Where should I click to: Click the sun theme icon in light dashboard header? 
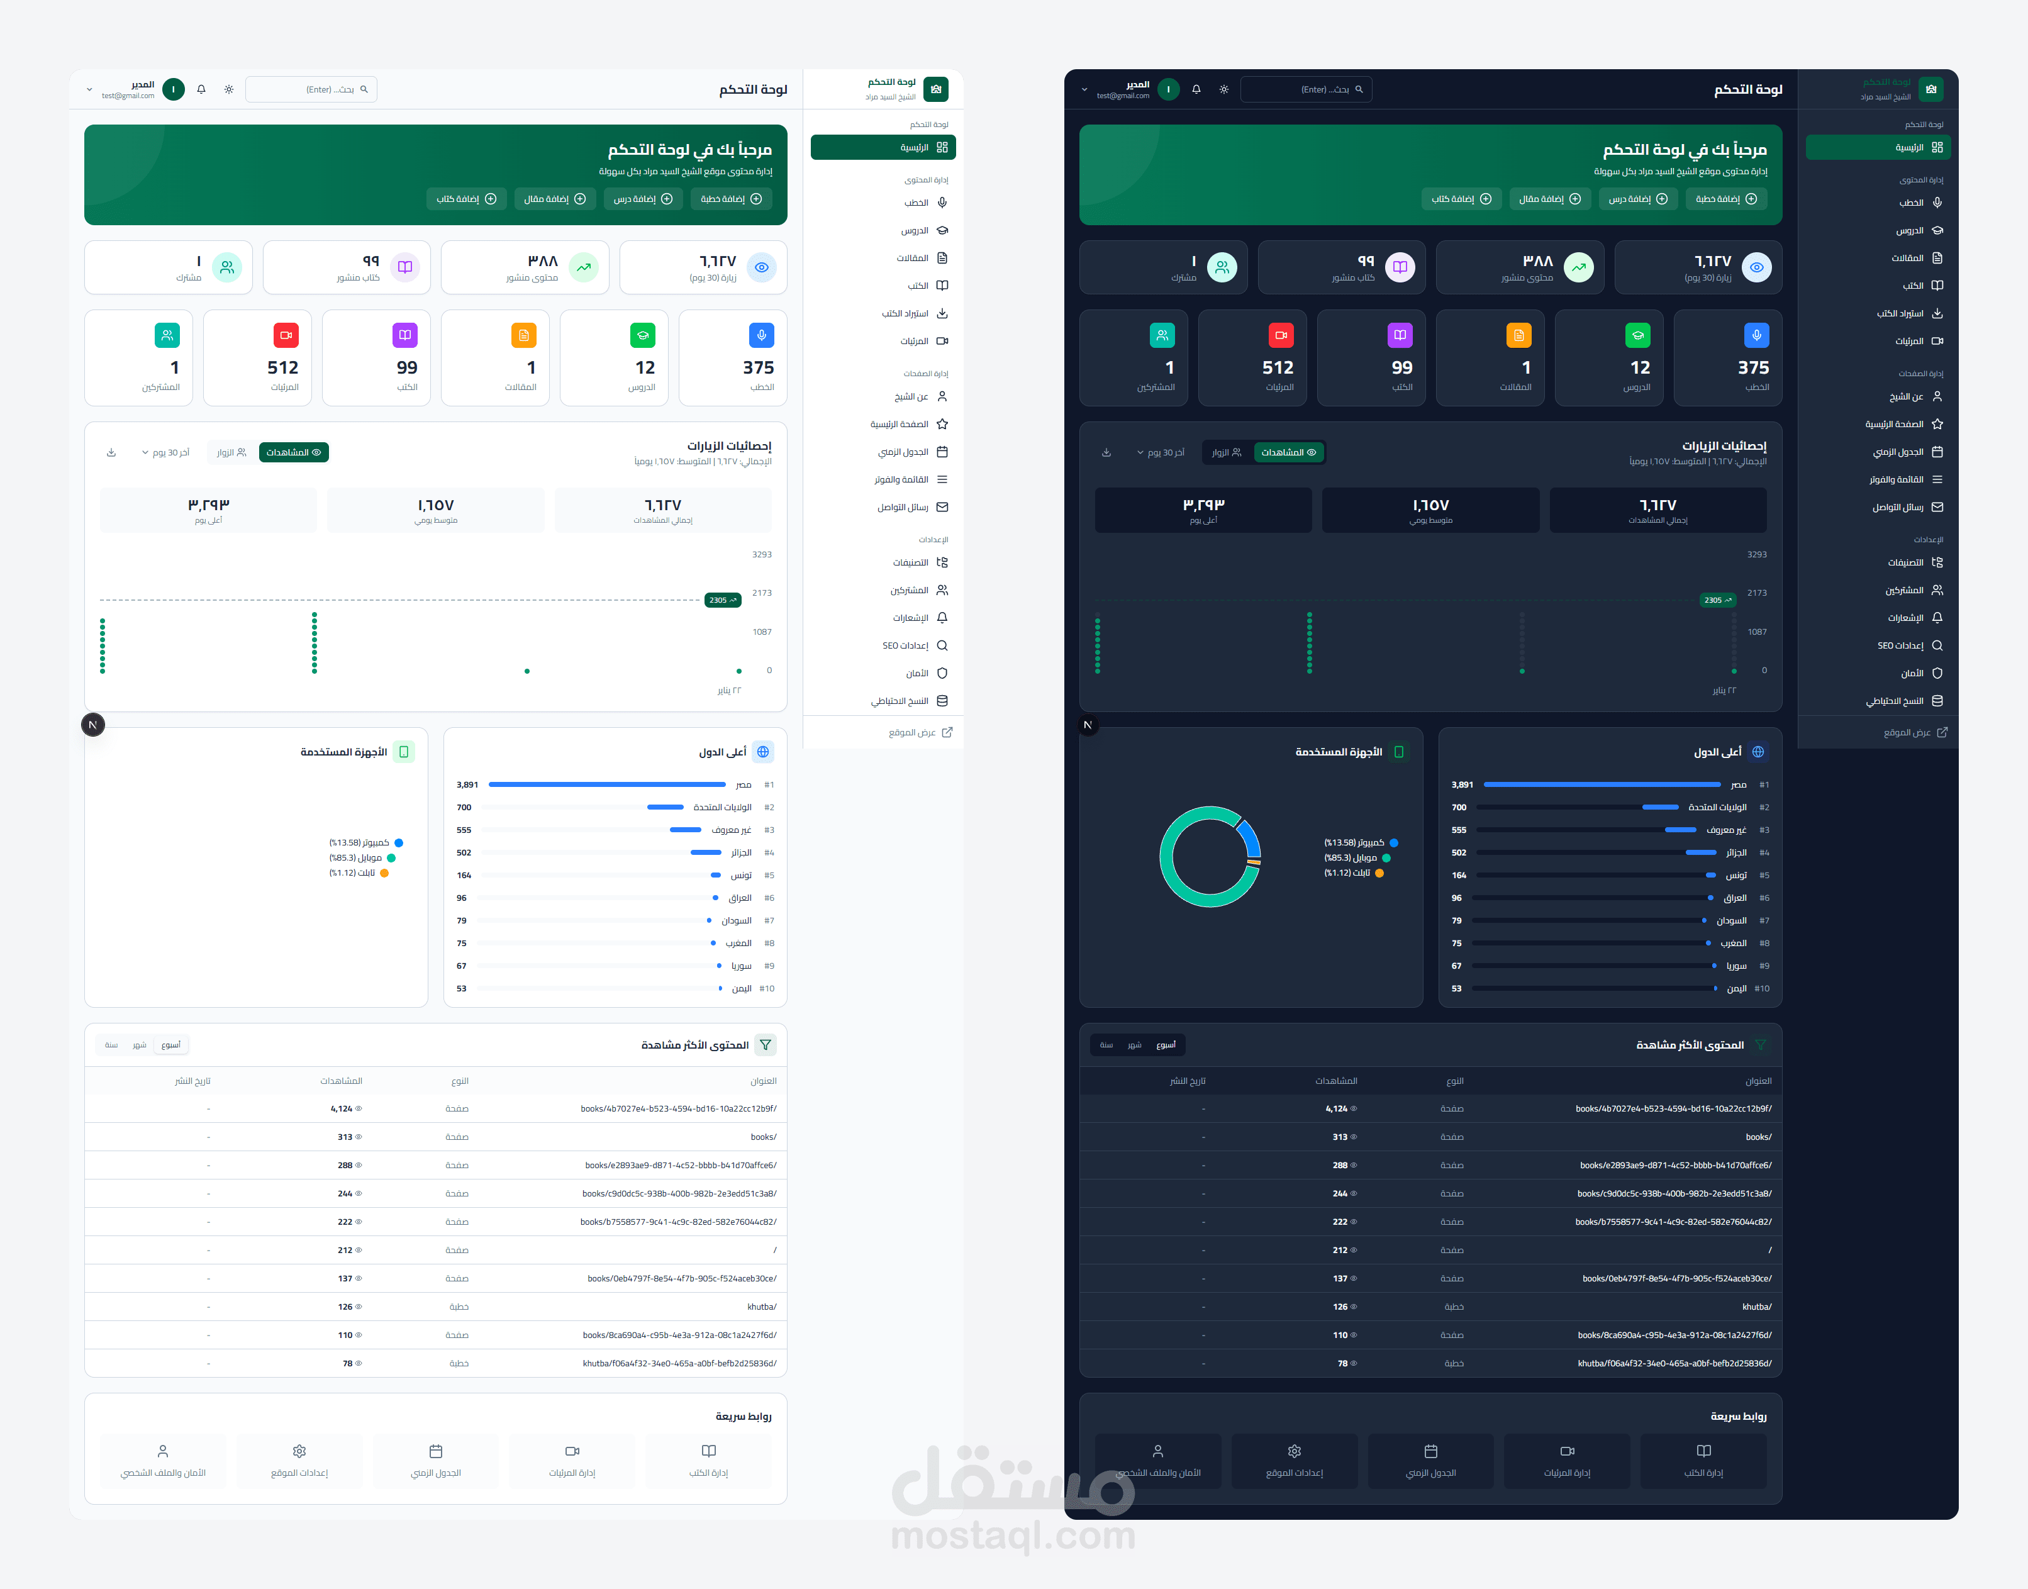click(x=229, y=89)
